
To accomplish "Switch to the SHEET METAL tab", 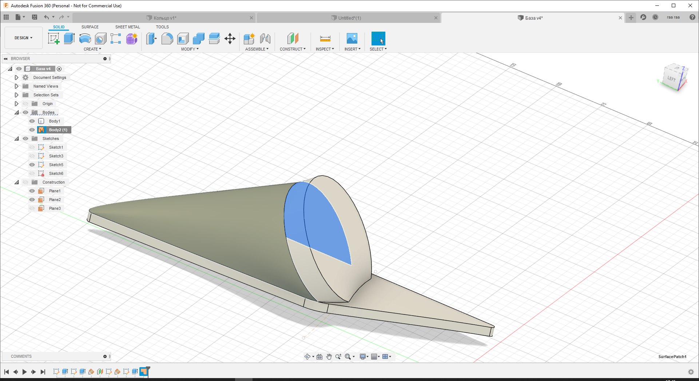I will tap(127, 27).
